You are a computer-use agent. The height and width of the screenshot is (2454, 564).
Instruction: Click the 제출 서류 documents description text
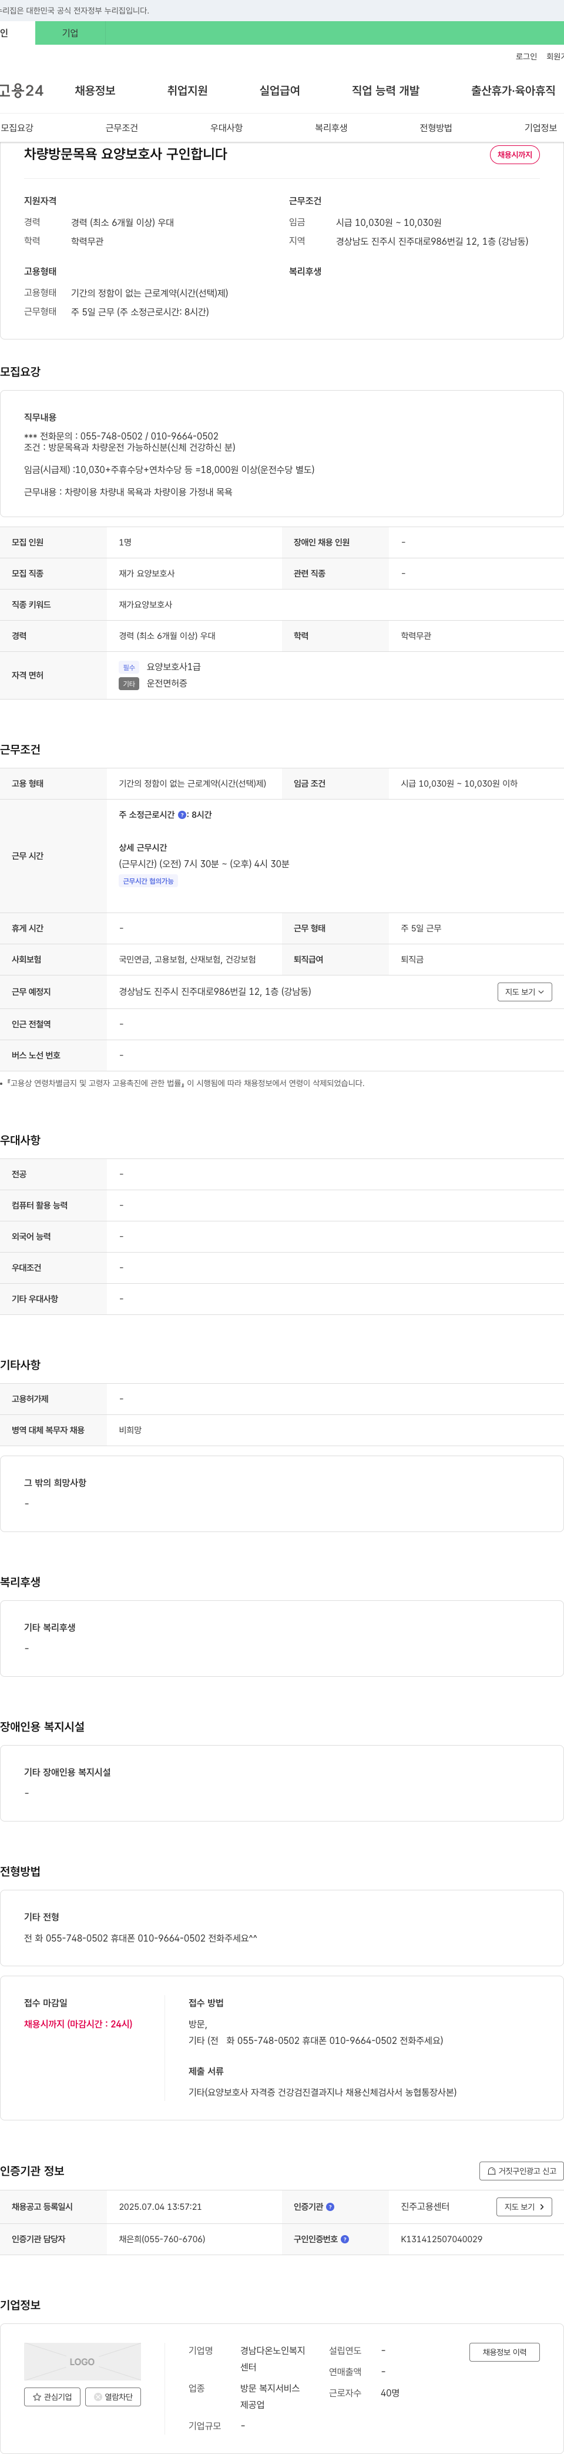(x=323, y=2092)
